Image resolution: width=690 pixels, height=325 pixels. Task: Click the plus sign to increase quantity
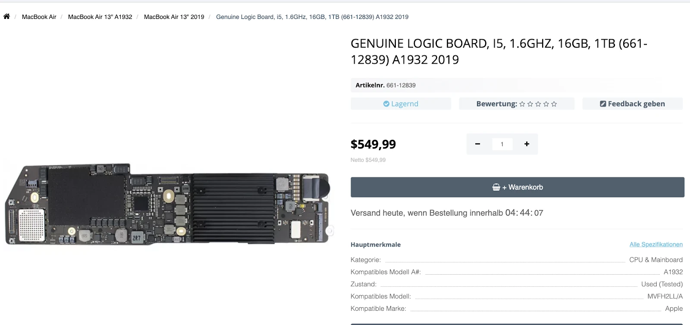tap(527, 144)
